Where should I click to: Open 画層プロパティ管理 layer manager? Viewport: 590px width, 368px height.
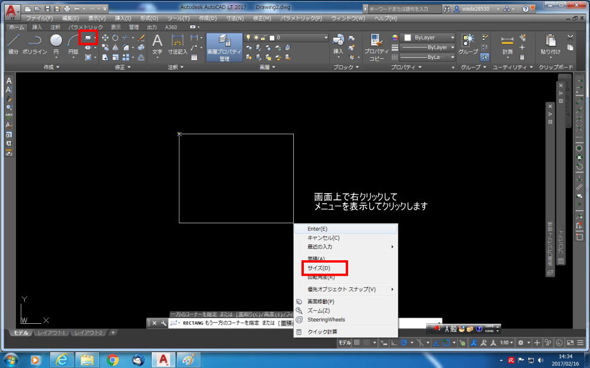pos(224,47)
